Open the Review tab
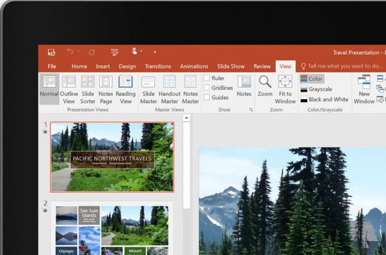 262,66
